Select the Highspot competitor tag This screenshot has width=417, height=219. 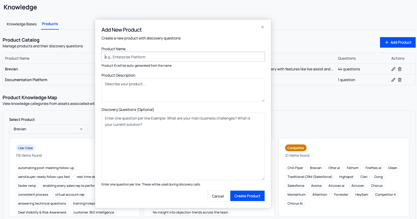(x=346, y=177)
